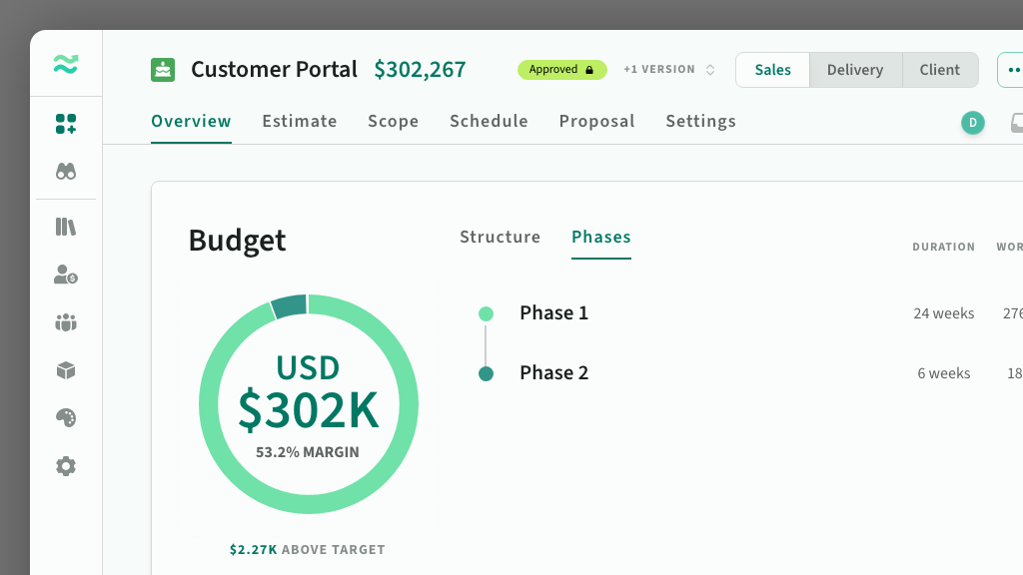Image resolution: width=1023 pixels, height=575 pixels.
Task: Switch budget view to Structure
Action: (x=500, y=237)
